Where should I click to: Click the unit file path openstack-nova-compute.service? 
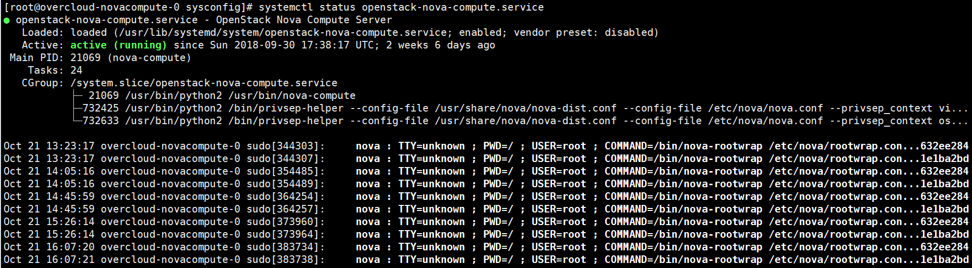point(282,32)
